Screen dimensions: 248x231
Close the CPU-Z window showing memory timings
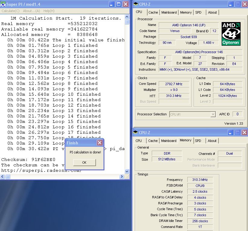click(244, 133)
